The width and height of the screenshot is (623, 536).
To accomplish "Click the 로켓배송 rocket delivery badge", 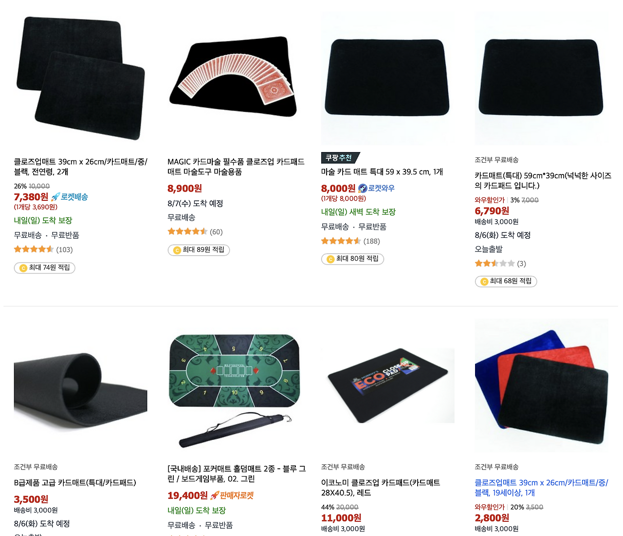I will tap(70, 197).
